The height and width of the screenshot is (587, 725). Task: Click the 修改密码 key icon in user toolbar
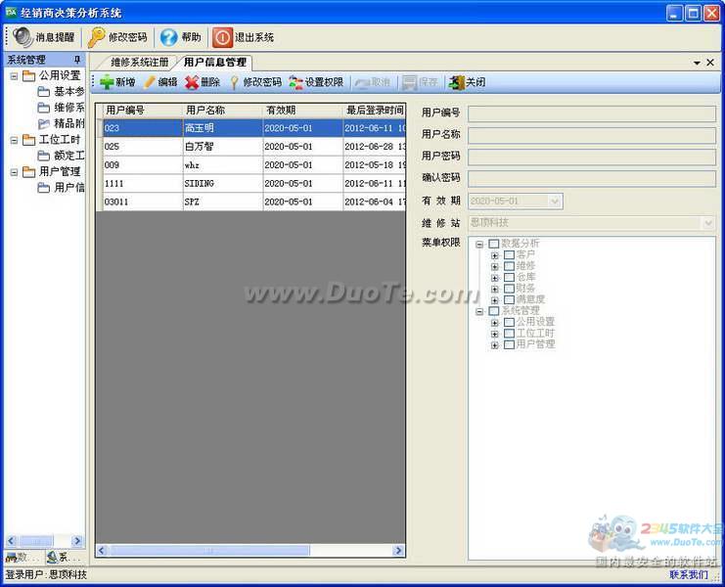click(x=235, y=82)
